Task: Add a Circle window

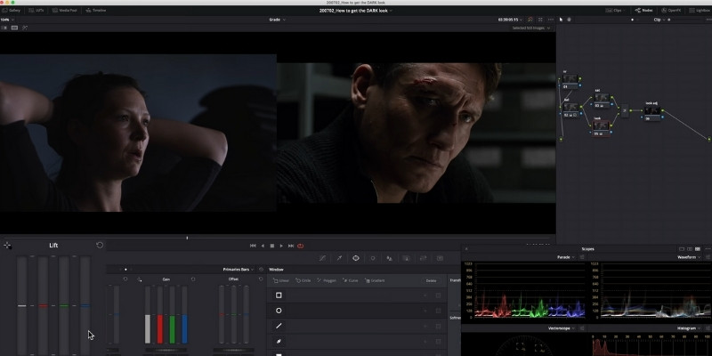Action: (x=304, y=280)
